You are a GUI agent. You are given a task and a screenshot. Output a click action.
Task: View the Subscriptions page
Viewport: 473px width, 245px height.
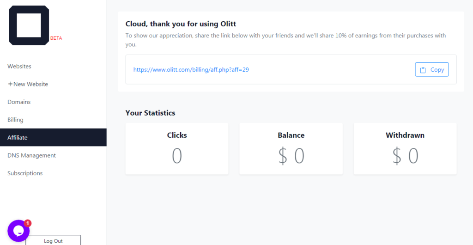[25, 173]
